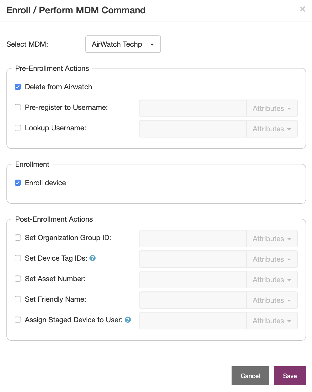
Task: Open Attributes dropdown for Lookup Username
Action: pos(272,129)
